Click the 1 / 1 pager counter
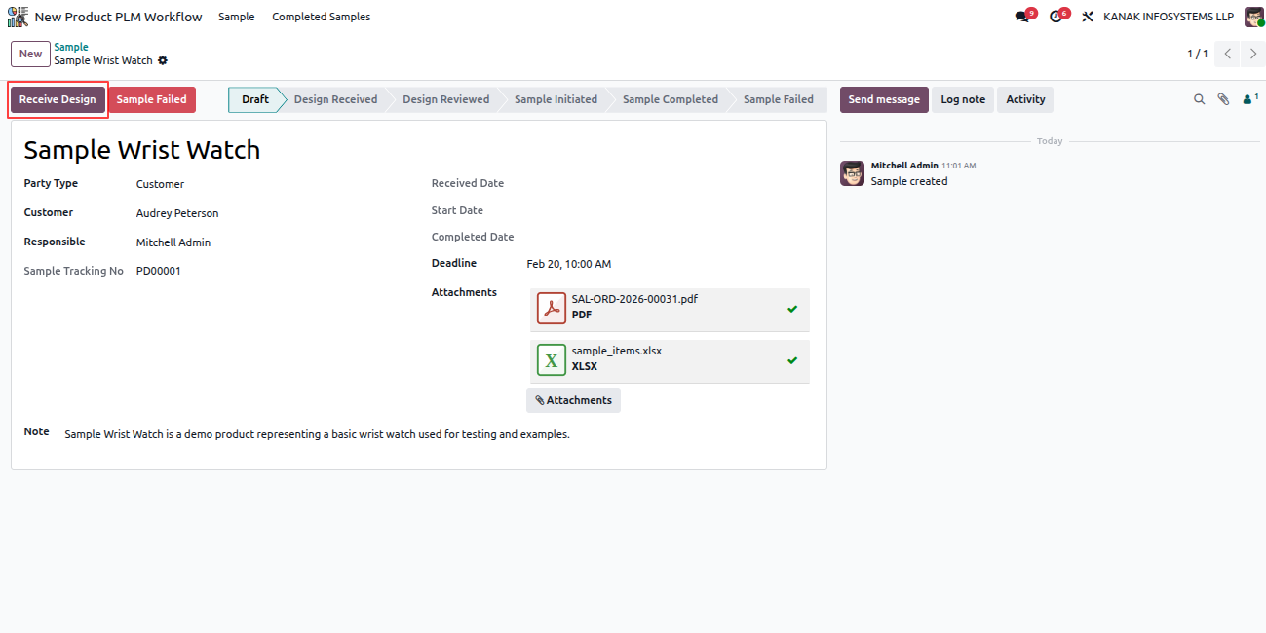Image resolution: width=1266 pixels, height=633 pixels. pos(1197,54)
